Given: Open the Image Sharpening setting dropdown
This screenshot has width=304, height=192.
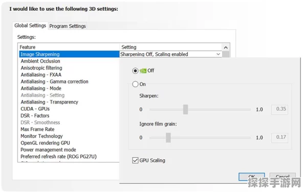Looking at the screenshot, I should (170, 54).
